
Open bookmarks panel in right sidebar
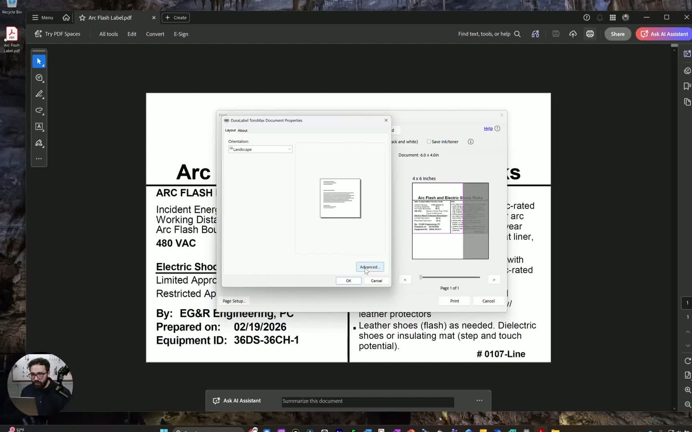[x=687, y=86]
